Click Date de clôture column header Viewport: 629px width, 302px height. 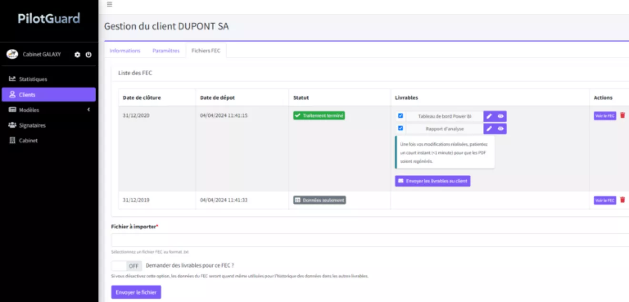point(142,98)
